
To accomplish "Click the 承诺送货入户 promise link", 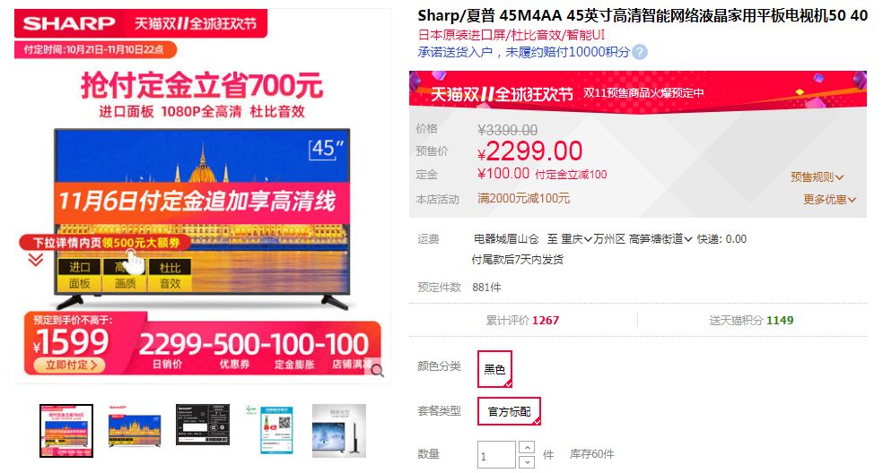I will coord(455,52).
